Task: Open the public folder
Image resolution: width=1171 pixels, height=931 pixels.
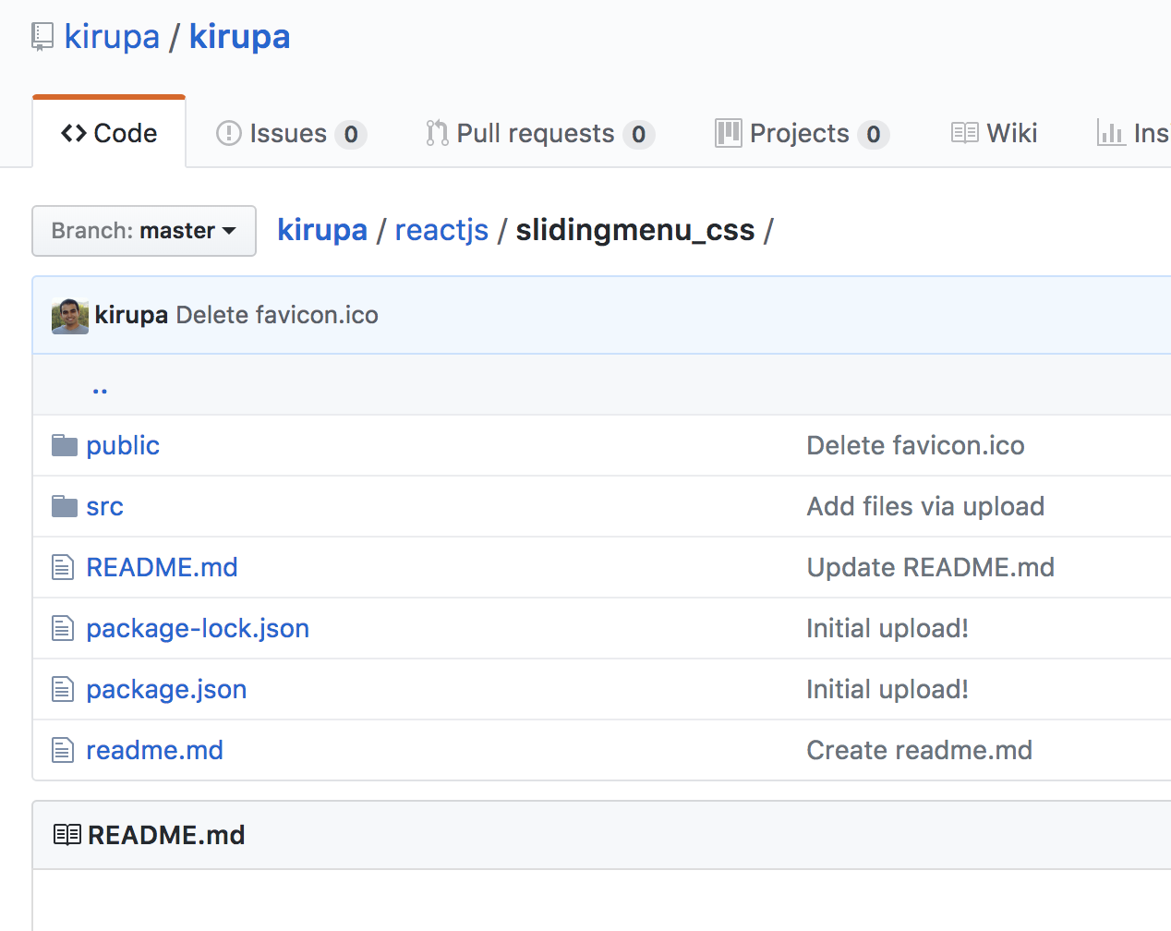Action: point(123,445)
